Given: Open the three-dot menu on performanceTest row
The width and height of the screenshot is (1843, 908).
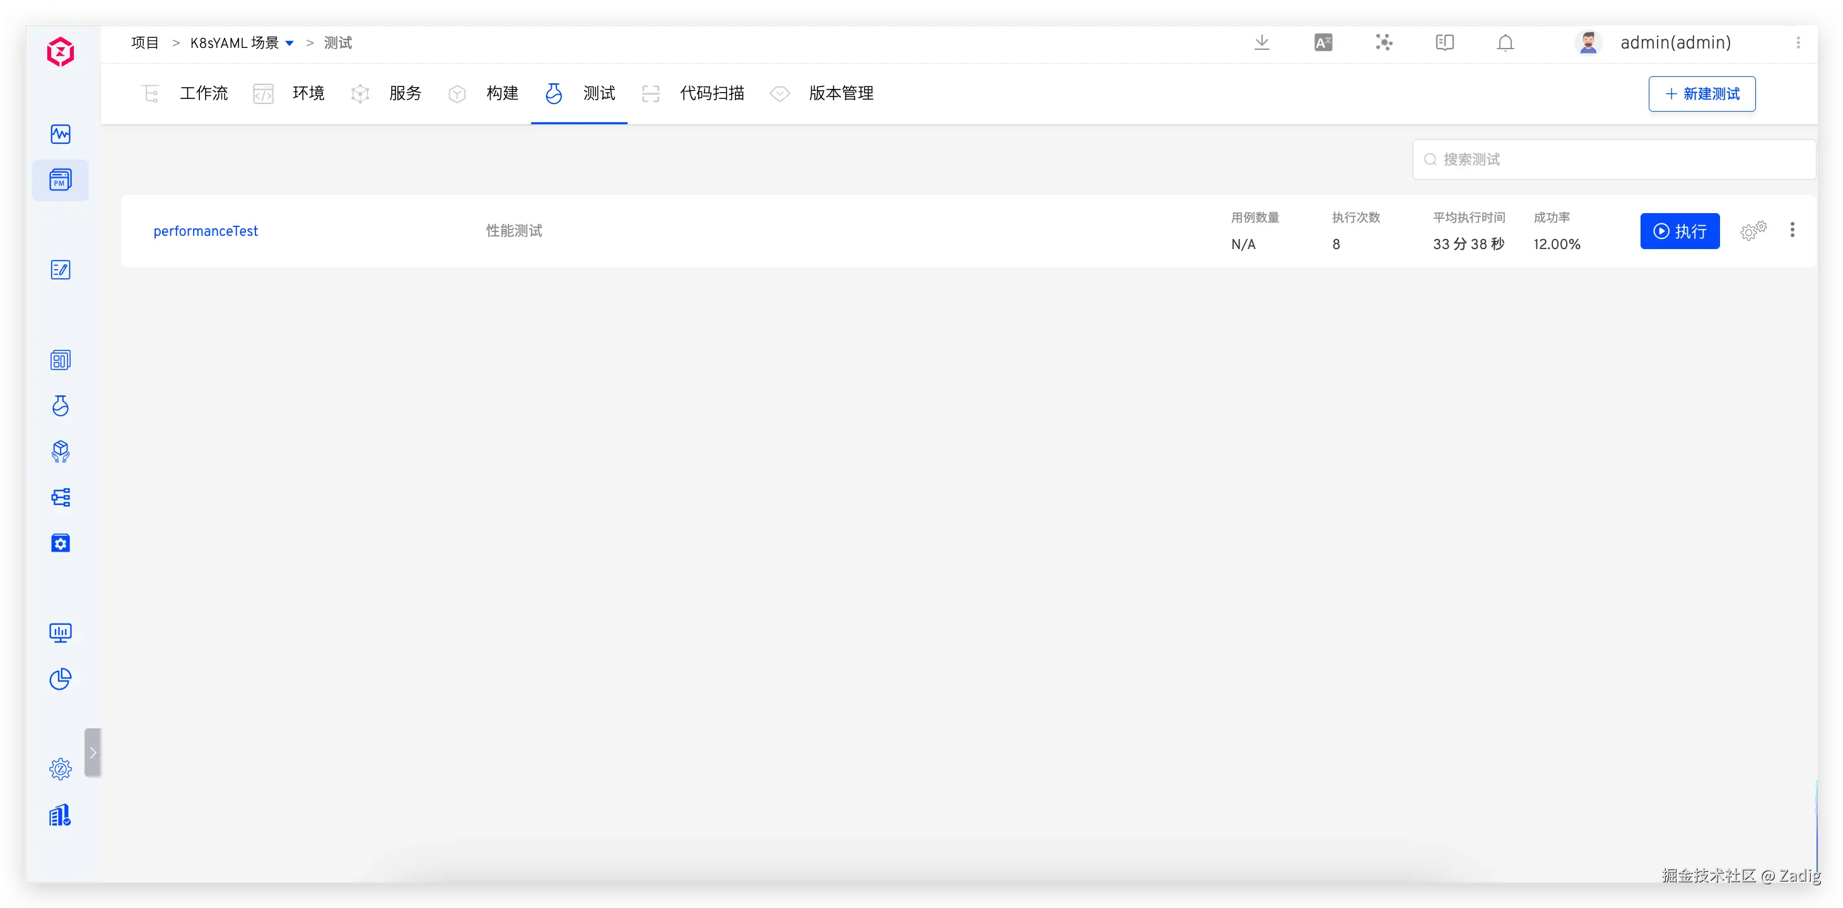Looking at the screenshot, I should (x=1793, y=230).
